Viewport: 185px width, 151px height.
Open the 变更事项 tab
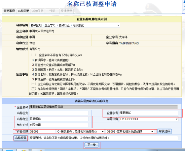(9, 11)
